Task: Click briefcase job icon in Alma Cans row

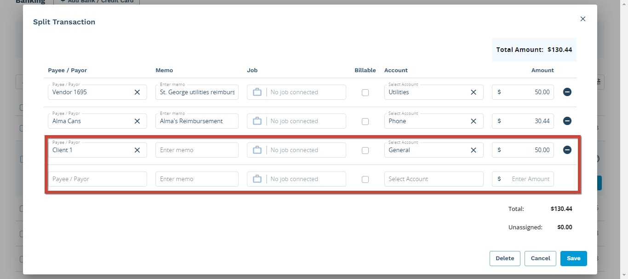Action: [x=257, y=121]
